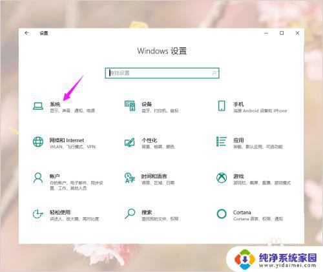This screenshot has width=323, height=272.
Task: Open the 个性化 (Personalization) paintbrush icon
Action: click(130, 142)
